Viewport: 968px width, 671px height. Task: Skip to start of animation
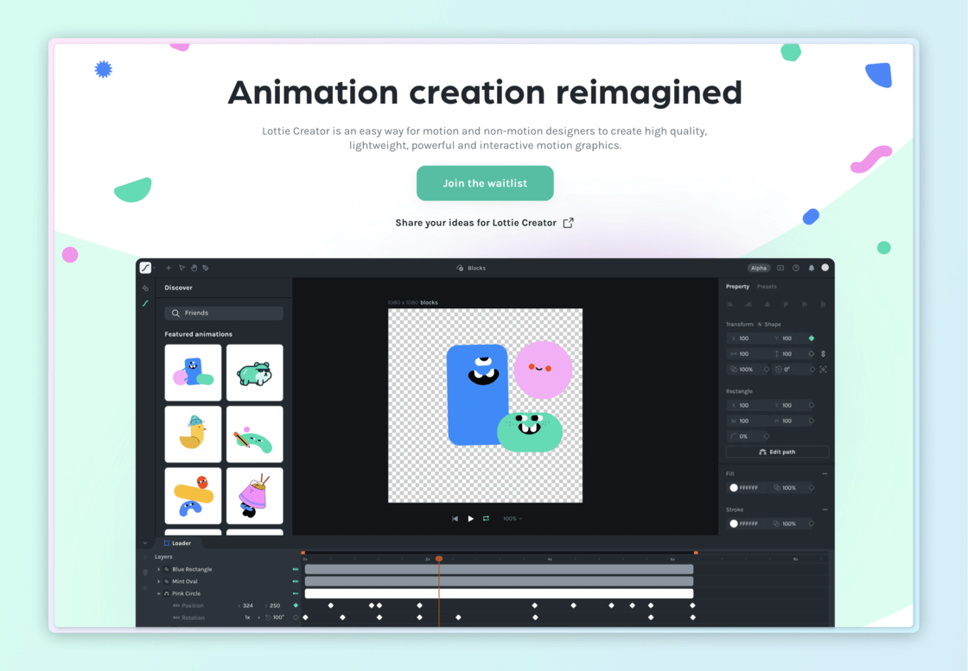[x=455, y=519]
